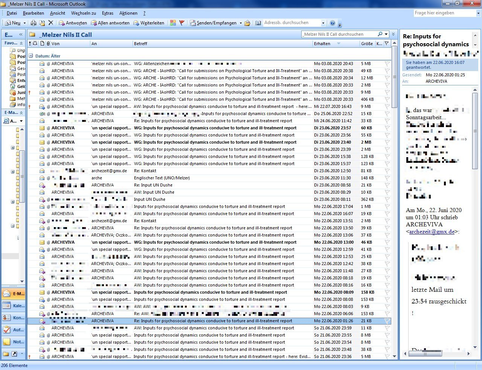This screenshot has height=370, width=482.
Task: Expand the query builder double-chevron beside search
Action: point(394,34)
